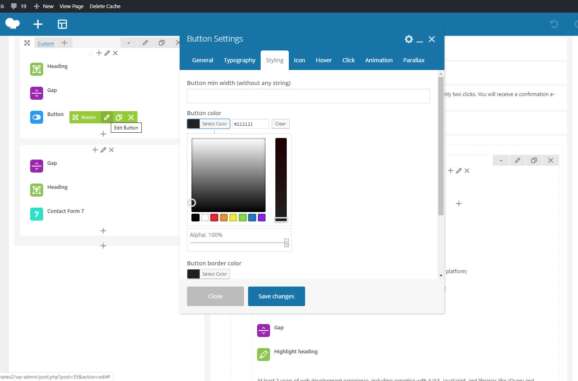Click the fullscreen move icon beside Custom
The width and height of the screenshot is (578, 381).
pos(27,43)
